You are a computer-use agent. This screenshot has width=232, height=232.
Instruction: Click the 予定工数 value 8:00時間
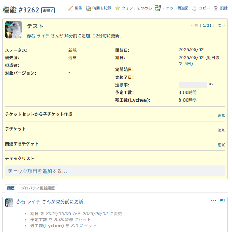point(187,92)
